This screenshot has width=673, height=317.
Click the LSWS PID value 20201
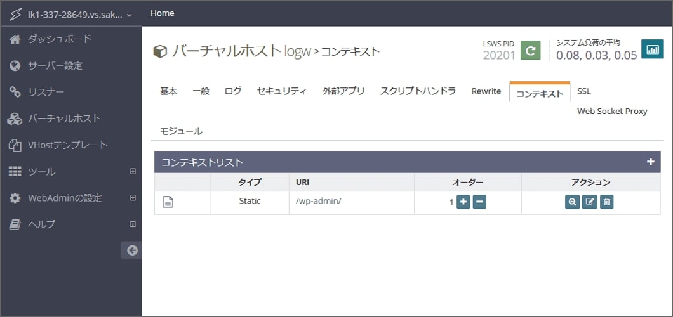click(499, 55)
